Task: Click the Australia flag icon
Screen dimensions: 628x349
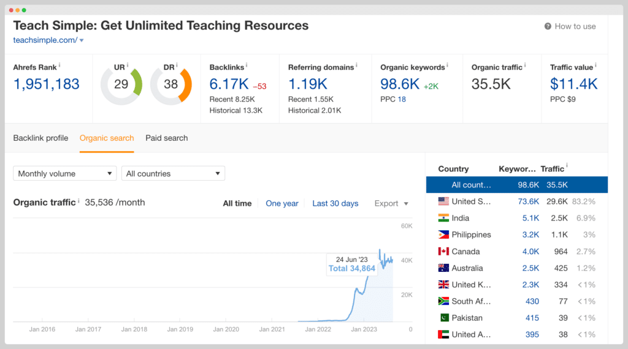Action: 443,268
